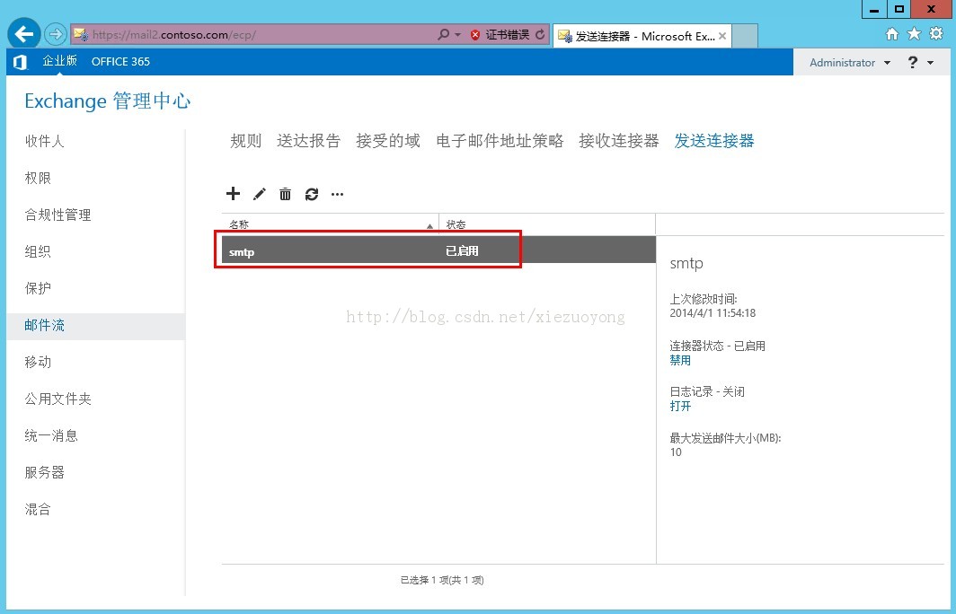Open 服务器 in the left navigation
Screen dimensions: 956x614
pyautogui.click(x=45, y=472)
